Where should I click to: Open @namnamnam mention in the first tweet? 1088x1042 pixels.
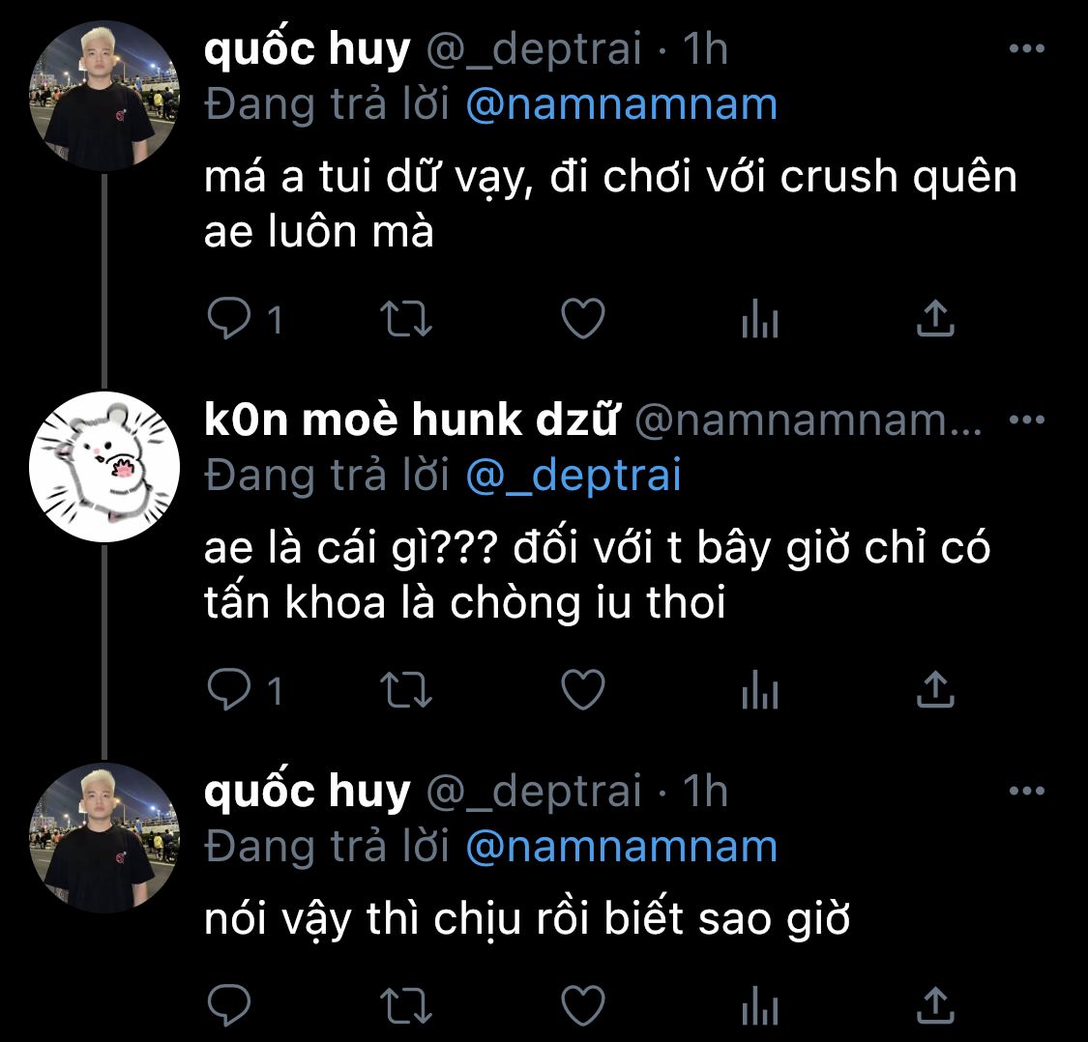coord(621,104)
